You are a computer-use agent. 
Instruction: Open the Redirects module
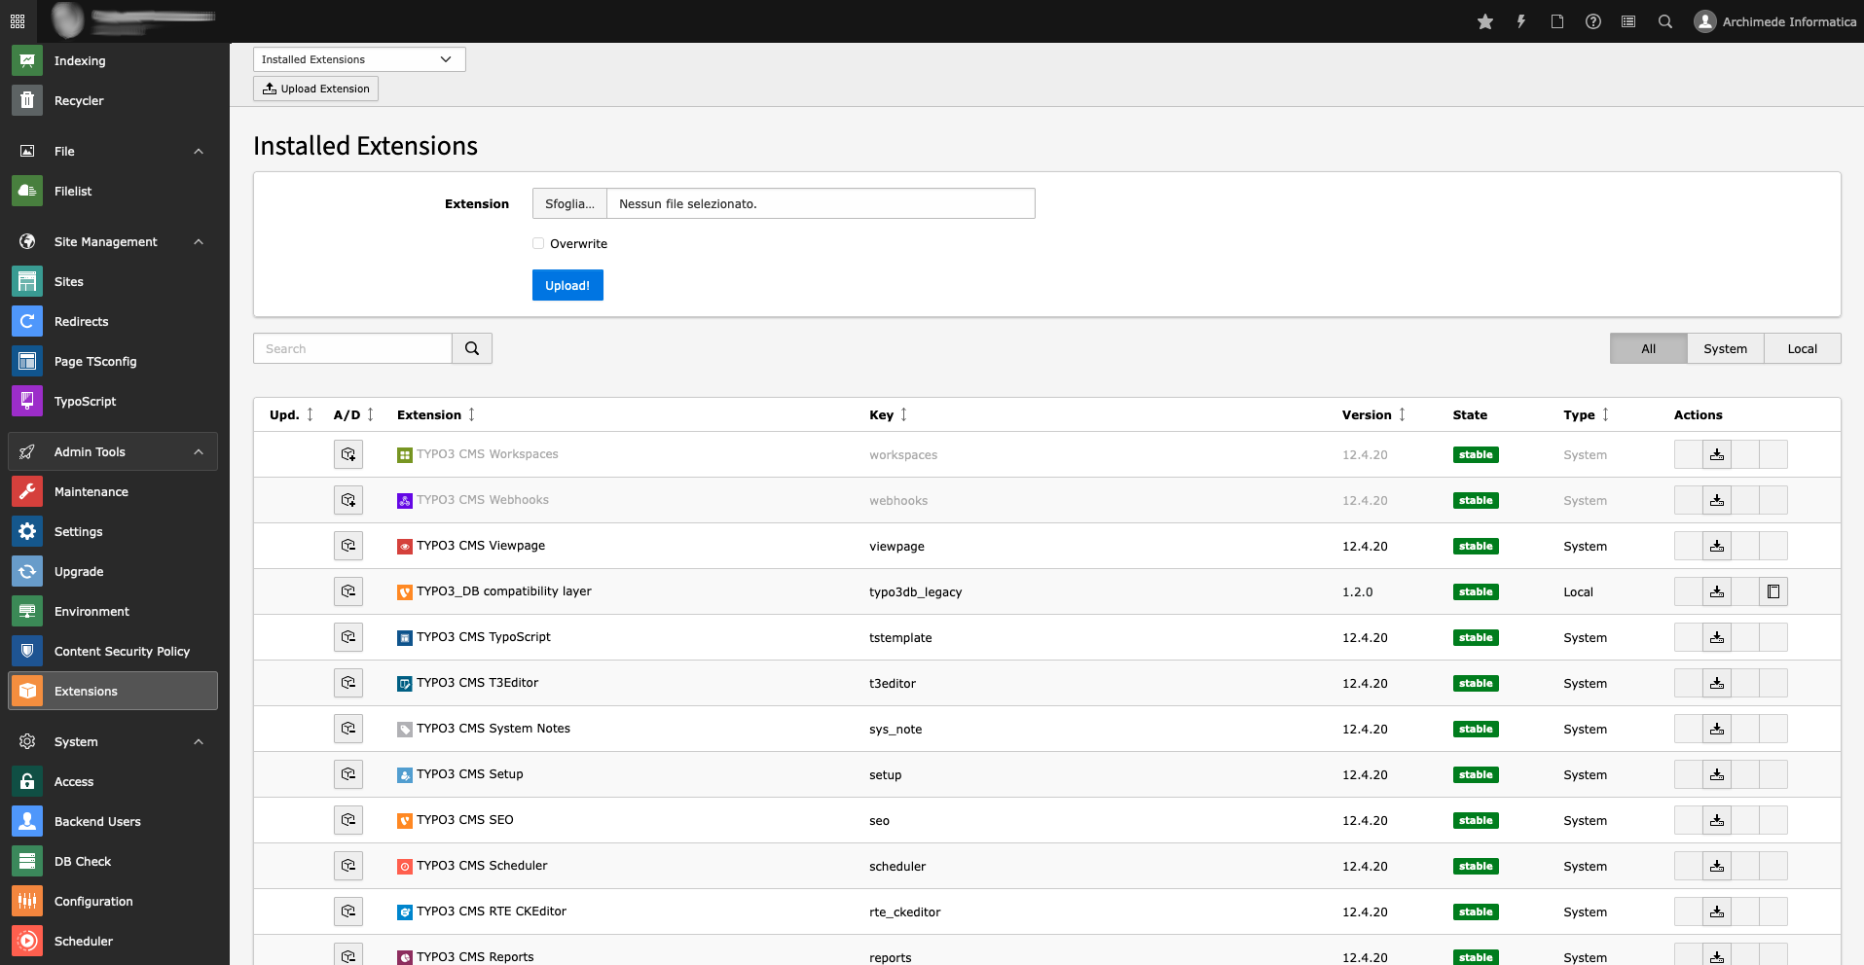pyautogui.click(x=113, y=321)
